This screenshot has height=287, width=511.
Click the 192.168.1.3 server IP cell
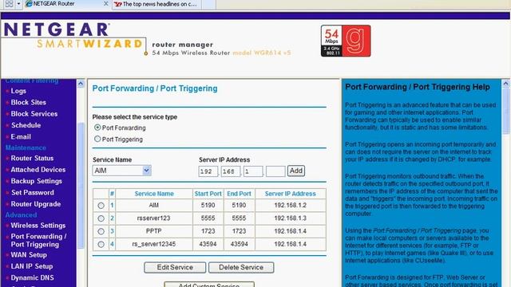(290, 218)
